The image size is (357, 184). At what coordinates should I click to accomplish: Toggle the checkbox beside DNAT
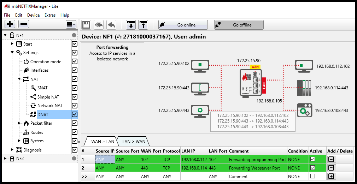coord(75,114)
